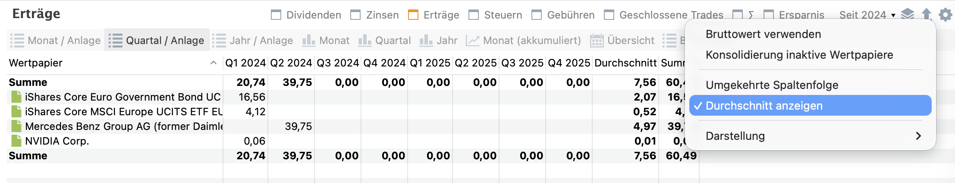Click Konsolidierung inaktive Wertpapiere option
The image size is (955, 183).
[799, 55]
